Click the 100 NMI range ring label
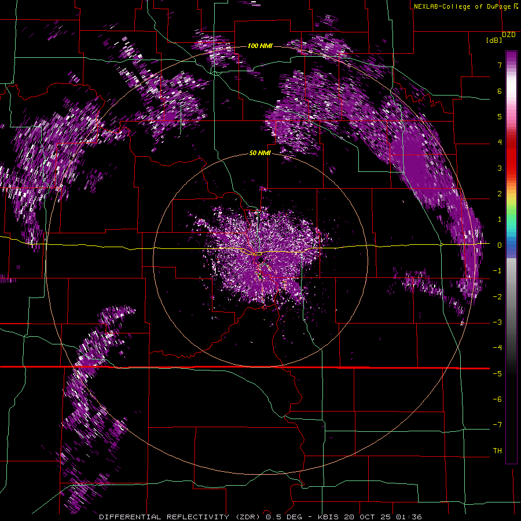Viewport: 521px width, 521px height. tap(260, 46)
